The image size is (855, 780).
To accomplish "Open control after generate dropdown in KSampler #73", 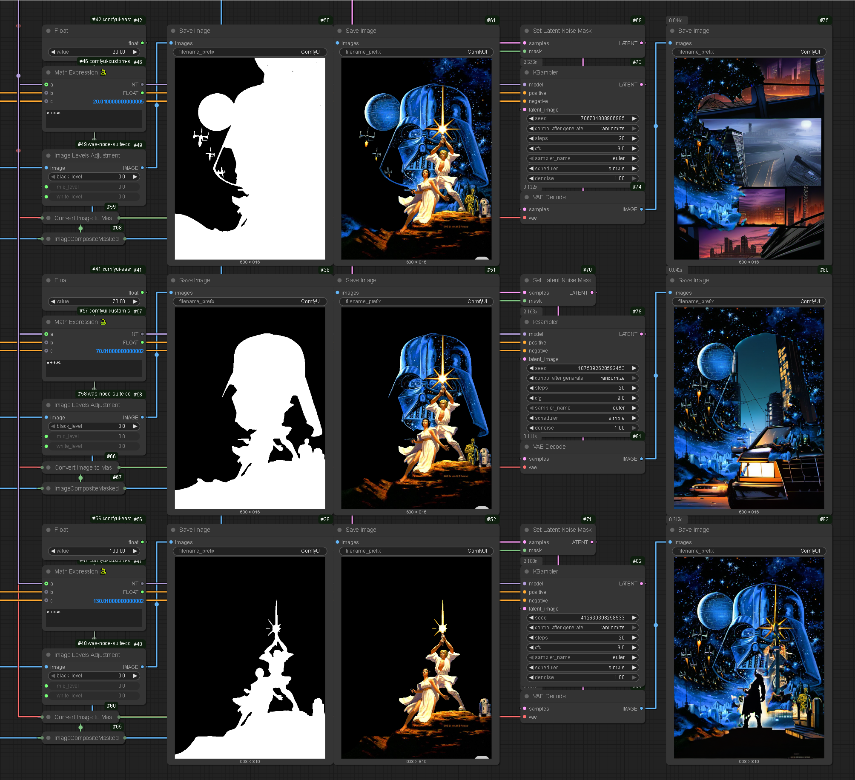I will pos(583,129).
